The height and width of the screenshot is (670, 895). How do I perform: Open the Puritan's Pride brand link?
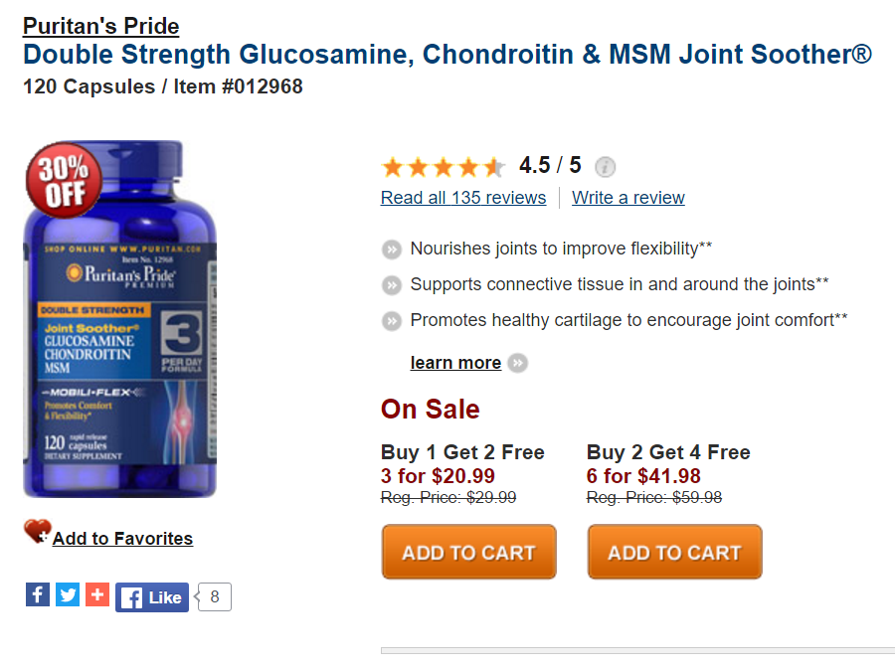pyautogui.click(x=100, y=26)
